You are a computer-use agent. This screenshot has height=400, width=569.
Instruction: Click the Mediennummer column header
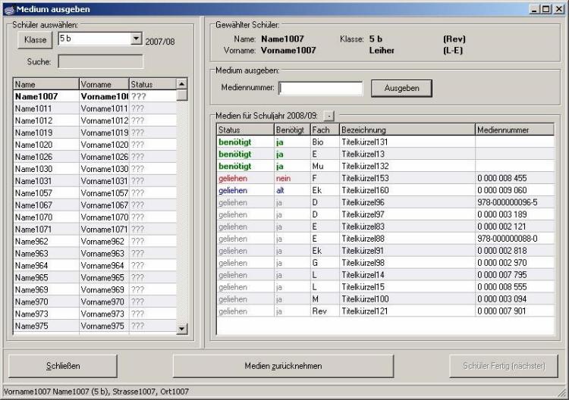514,130
